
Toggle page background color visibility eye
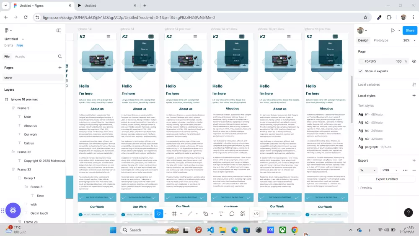tap(414, 61)
